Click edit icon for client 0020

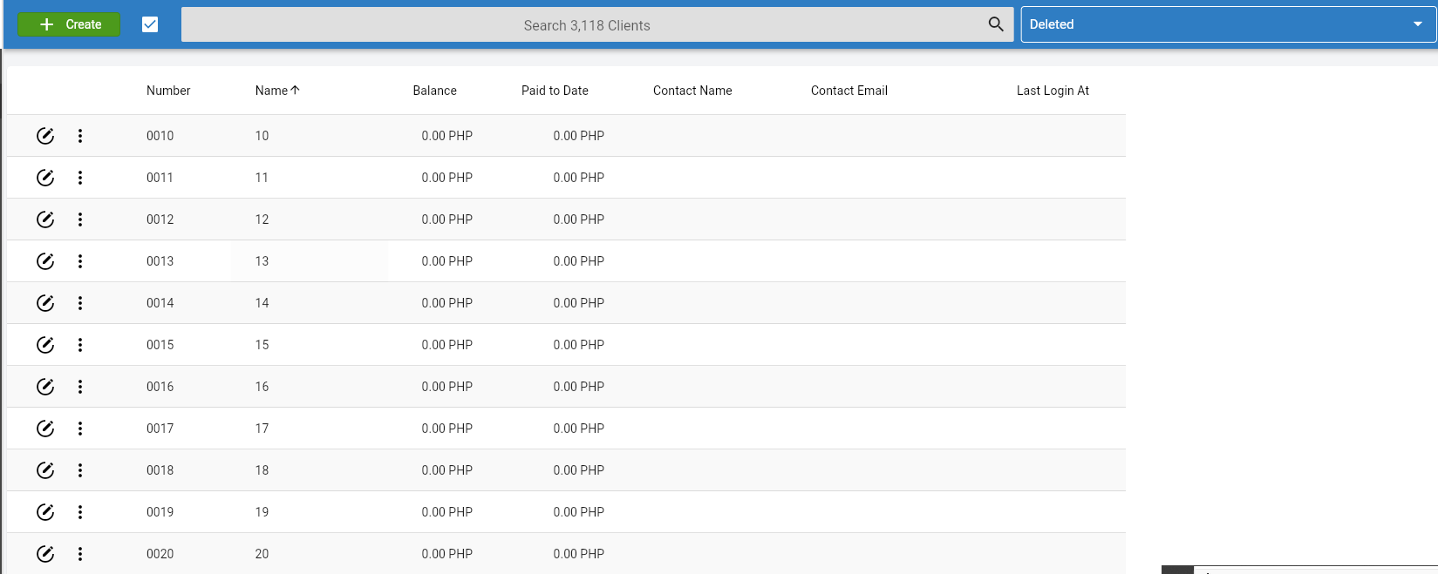click(45, 554)
